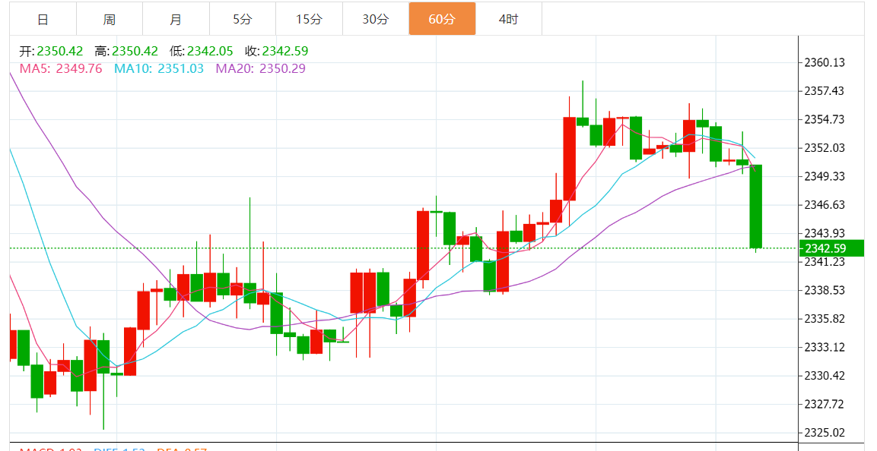Click the closing price value 收:2342.59
The width and height of the screenshot is (877, 451).
coord(277,52)
